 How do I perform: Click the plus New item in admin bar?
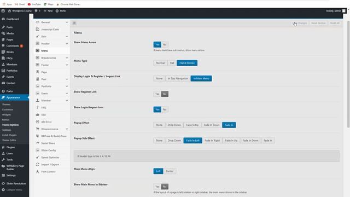pyautogui.click(x=48, y=11)
